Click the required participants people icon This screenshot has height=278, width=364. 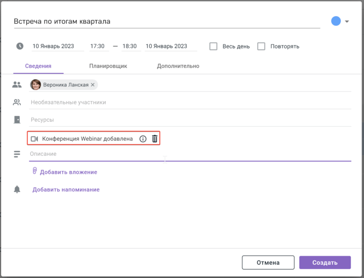point(17,85)
